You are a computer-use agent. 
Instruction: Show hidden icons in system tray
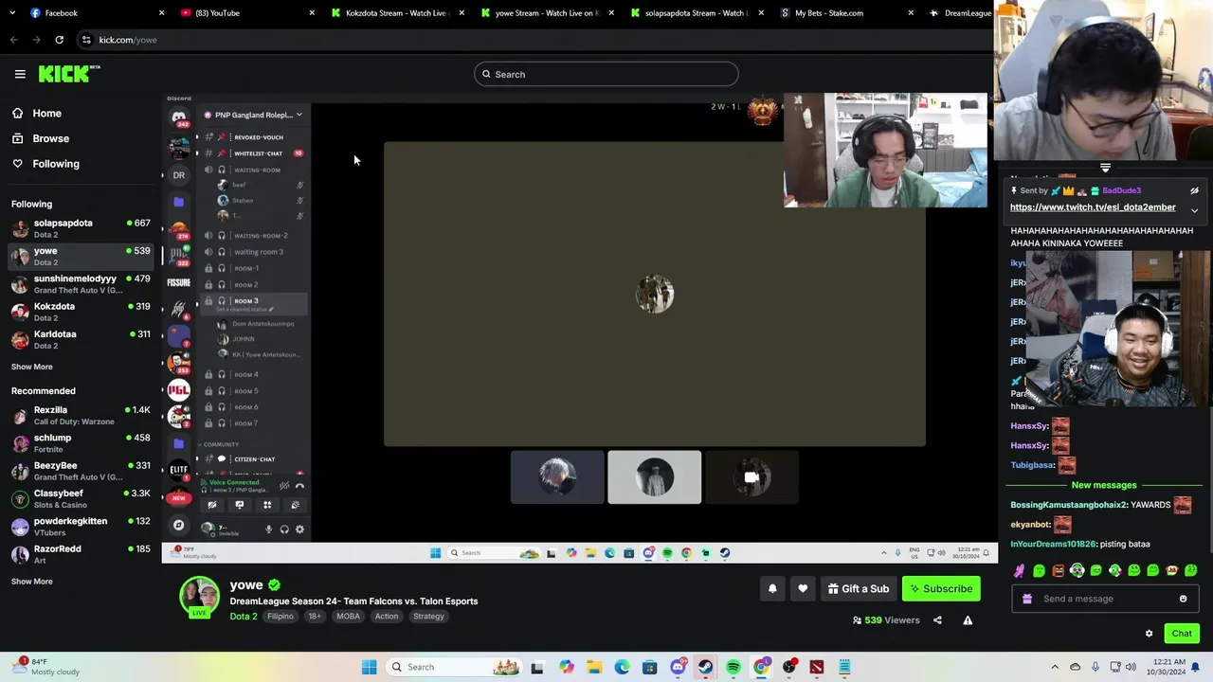click(x=1055, y=667)
